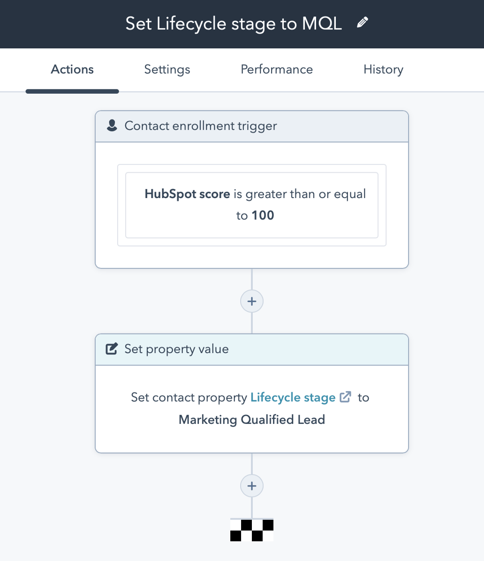Screen dimensions: 484x561
Task: Click the contact icon on the enrollment trigger
Action: [x=112, y=125]
